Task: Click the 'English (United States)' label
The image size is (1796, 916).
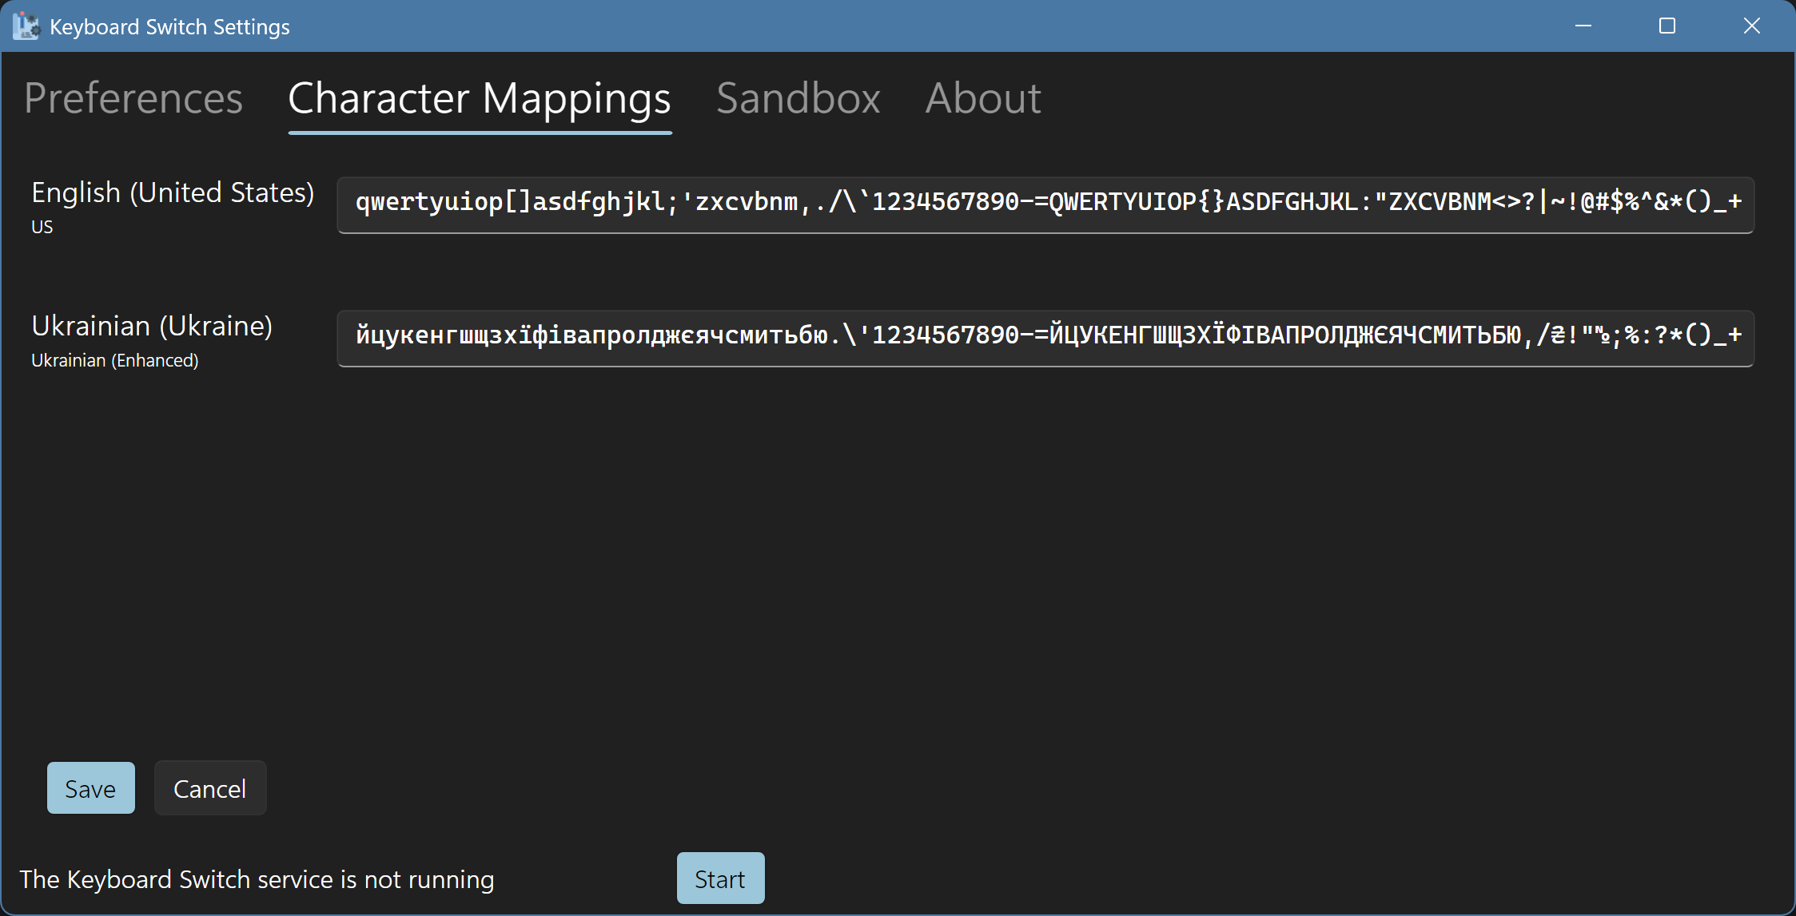Action: [173, 192]
